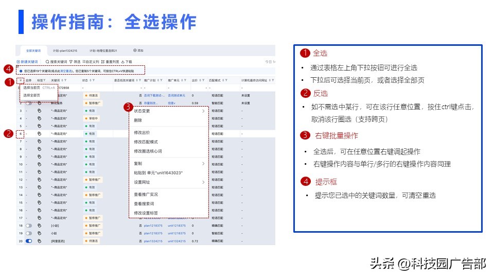Click the tag icon in row 10
This screenshot has height=278, width=494.
click(x=40, y=164)
